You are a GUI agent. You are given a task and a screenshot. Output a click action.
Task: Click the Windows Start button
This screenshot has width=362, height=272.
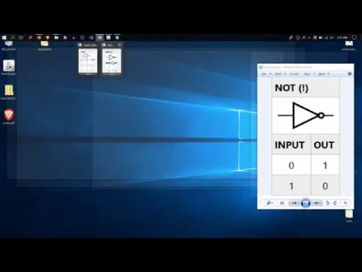[x=4, y=38]
